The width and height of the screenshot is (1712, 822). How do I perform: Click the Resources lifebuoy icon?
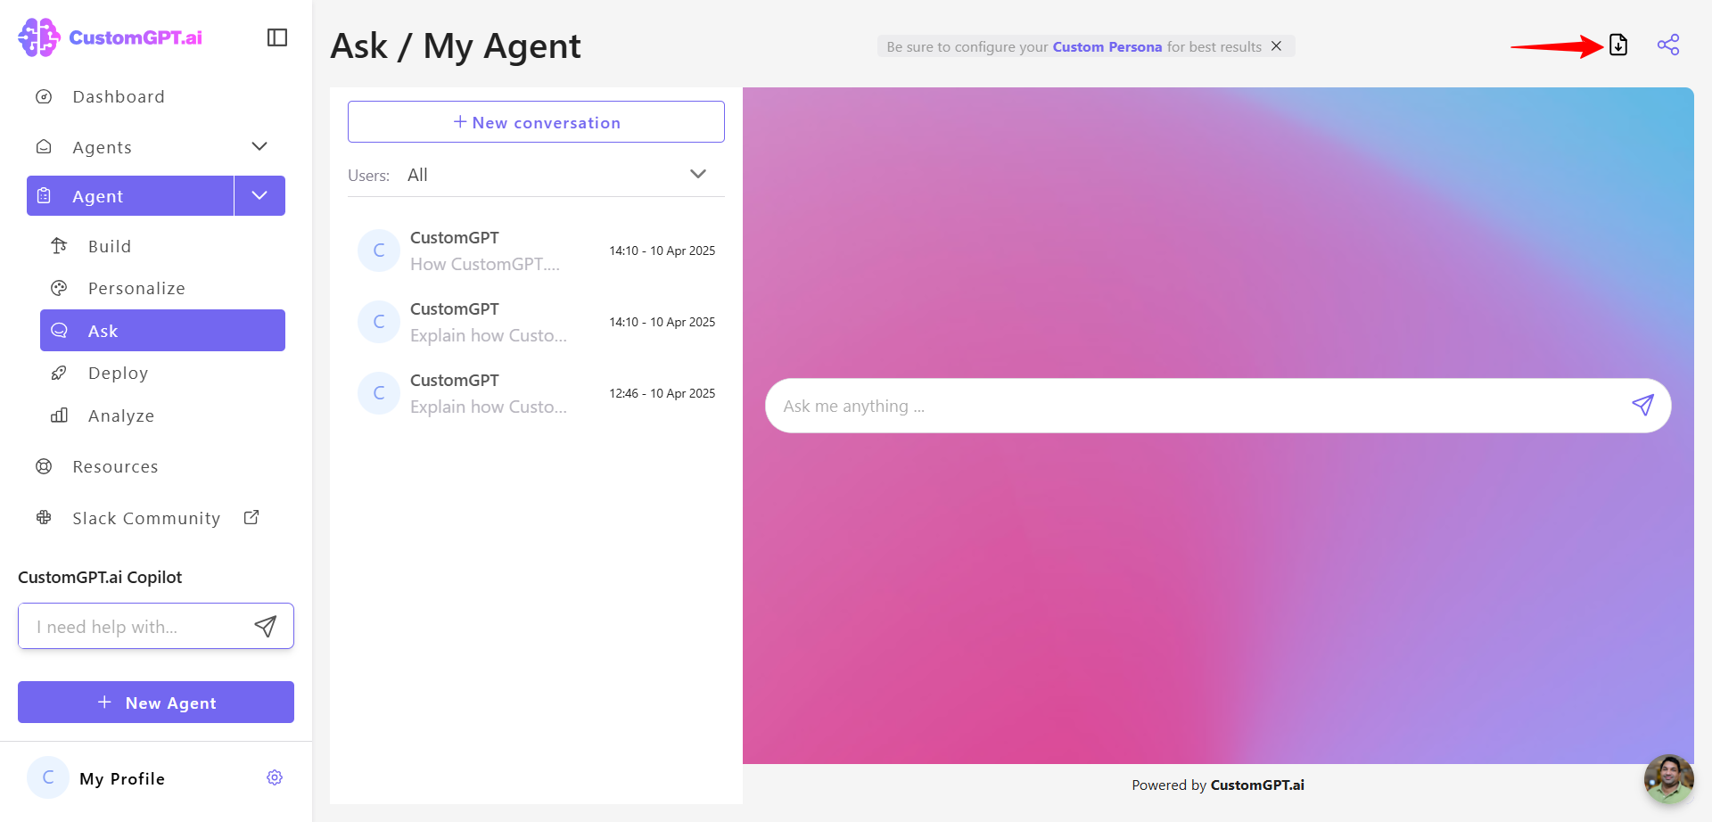pos(44,466)
